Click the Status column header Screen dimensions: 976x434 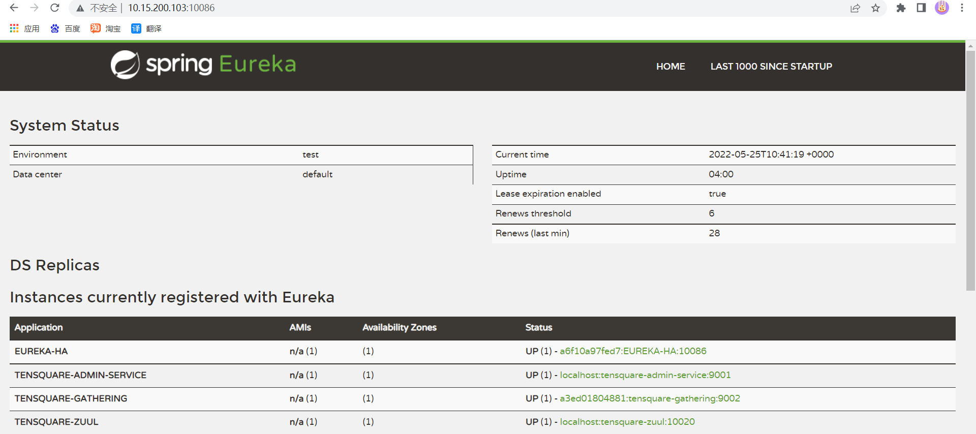pos(539,328)
